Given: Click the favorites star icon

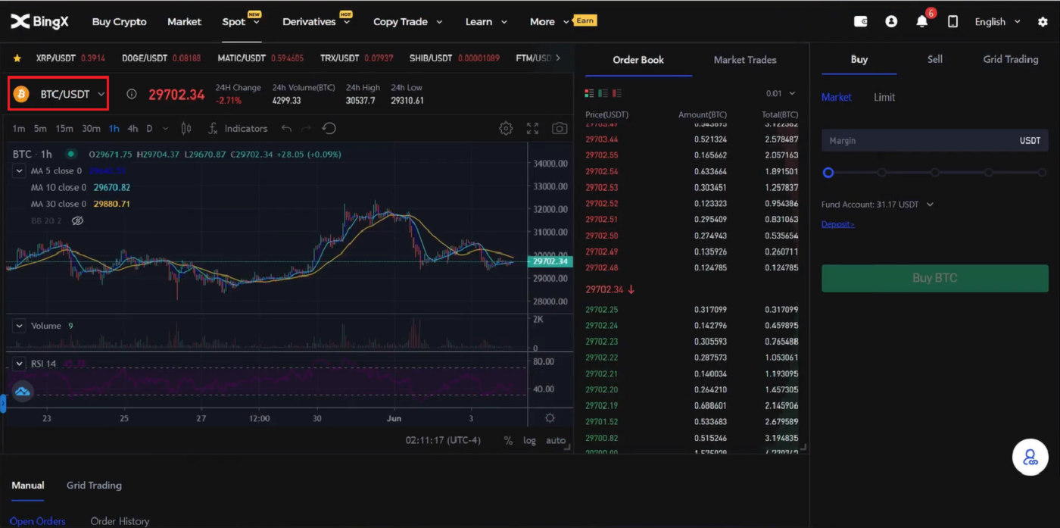Looking at the screenshot, I should pyautogui.click(x=17, y=58).
